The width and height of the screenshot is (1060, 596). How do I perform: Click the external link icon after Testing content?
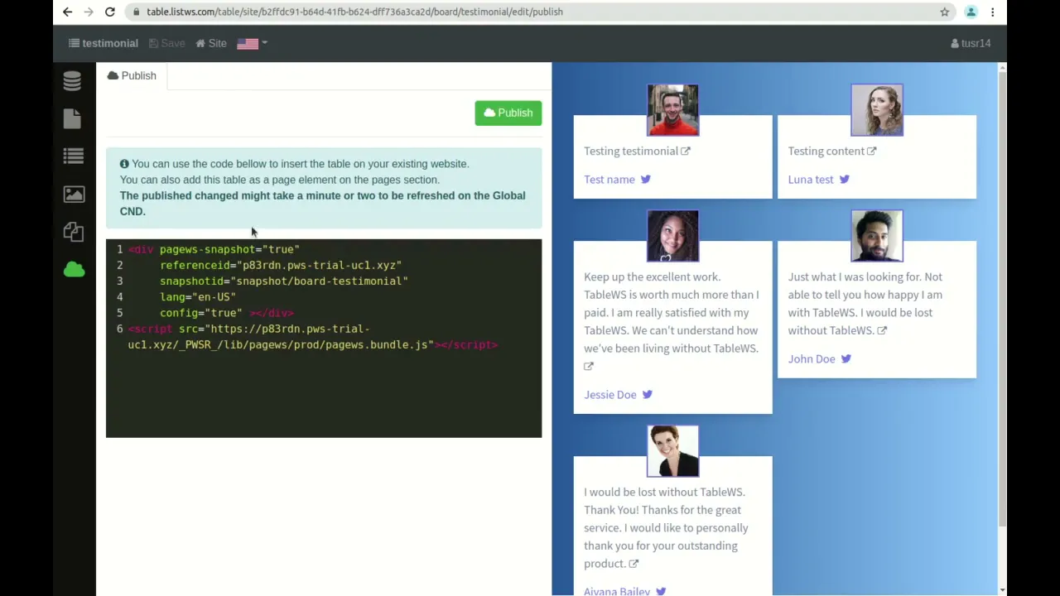[872, 151]
